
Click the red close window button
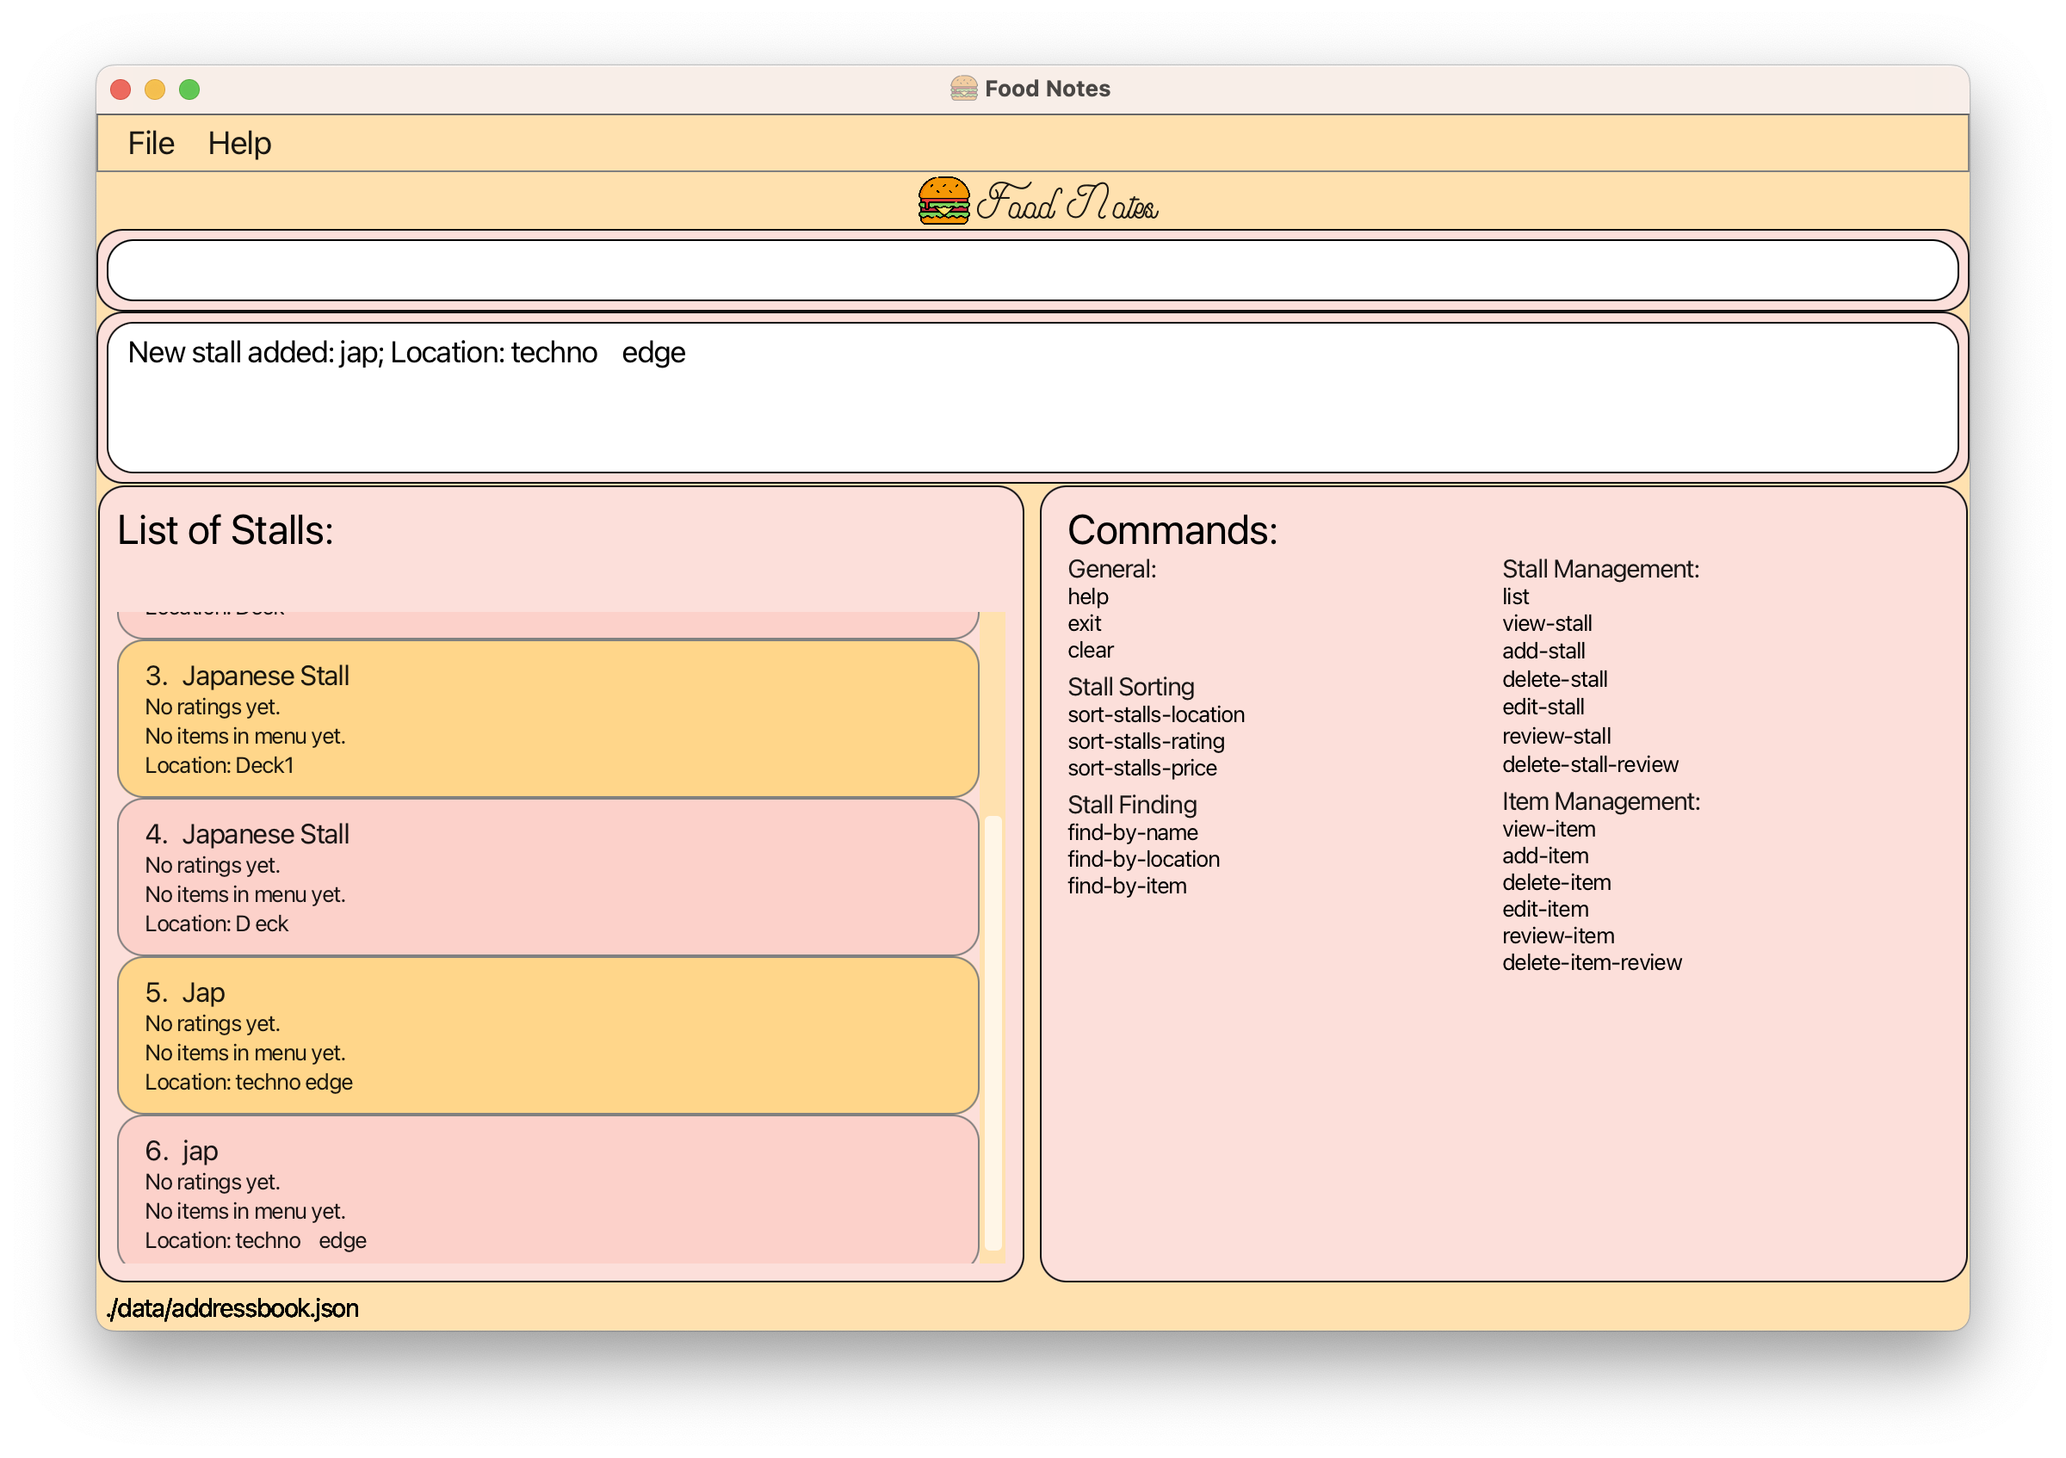click(121, 89)
